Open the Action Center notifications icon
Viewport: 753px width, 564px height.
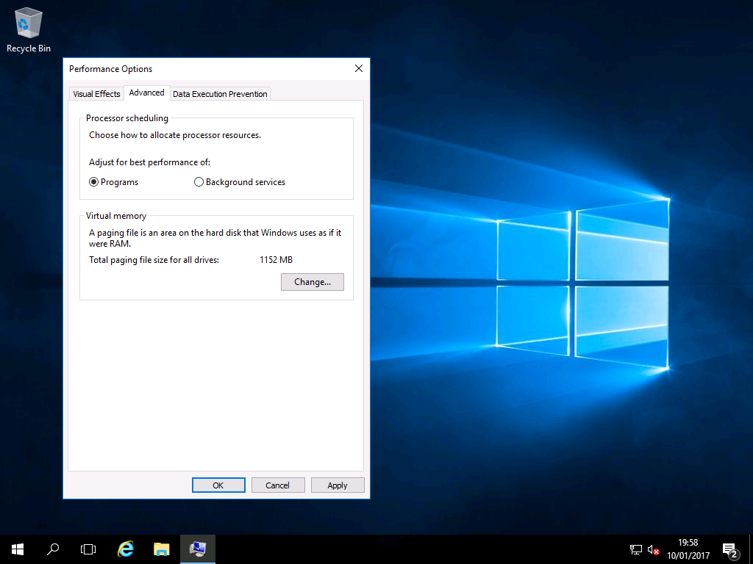(730, 550)
